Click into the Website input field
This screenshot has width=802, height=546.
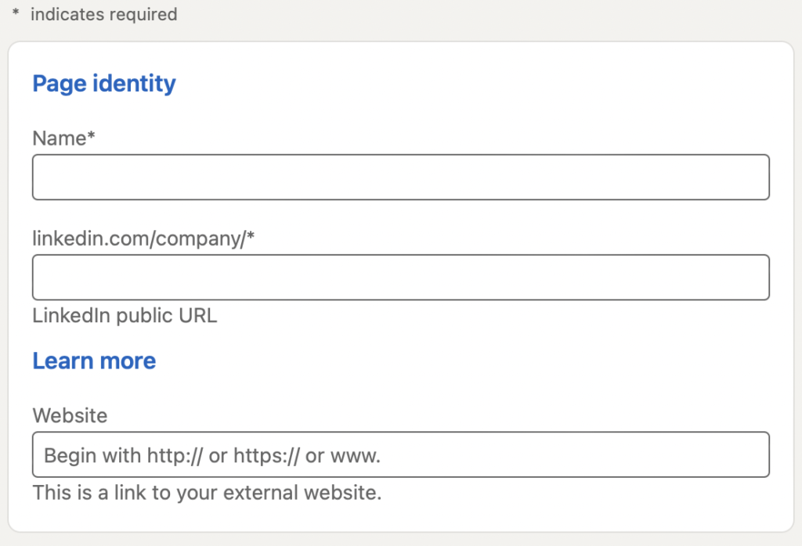coord(400,454)
